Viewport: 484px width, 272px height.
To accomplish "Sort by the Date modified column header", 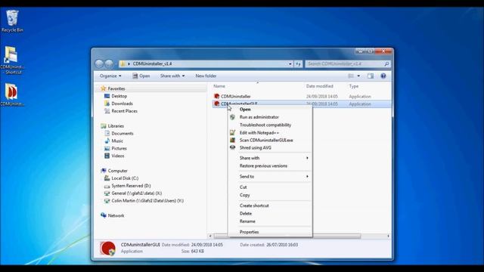I will point(319,86).
